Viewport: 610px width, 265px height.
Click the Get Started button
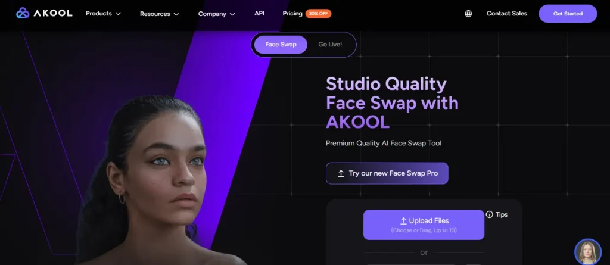coord(568,14)
